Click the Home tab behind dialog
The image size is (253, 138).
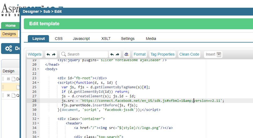coord(10,26)
